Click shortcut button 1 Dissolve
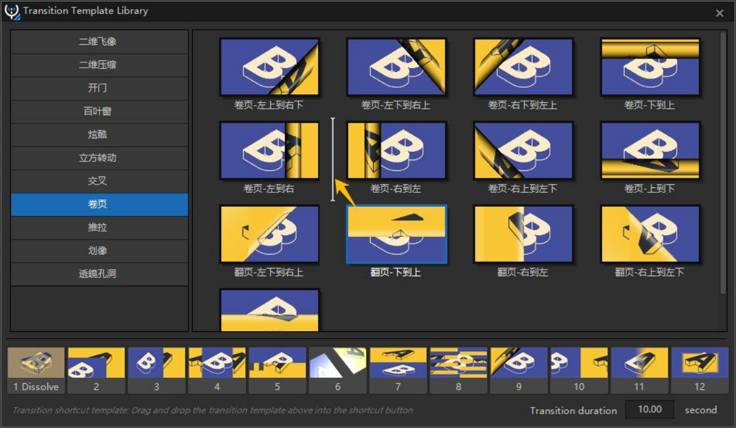 coord(36,370)
